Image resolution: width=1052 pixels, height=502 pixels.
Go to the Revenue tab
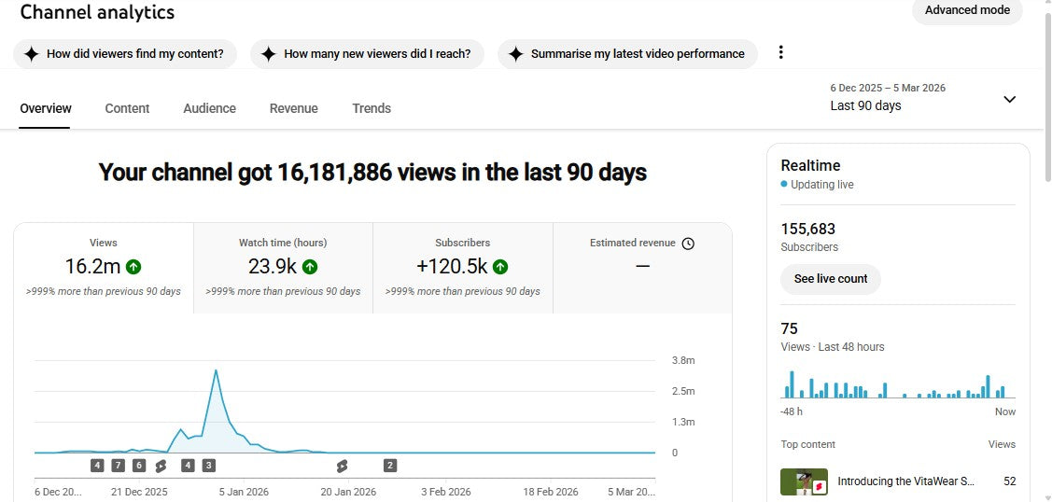pyautogui.click(x=293, y=108)
